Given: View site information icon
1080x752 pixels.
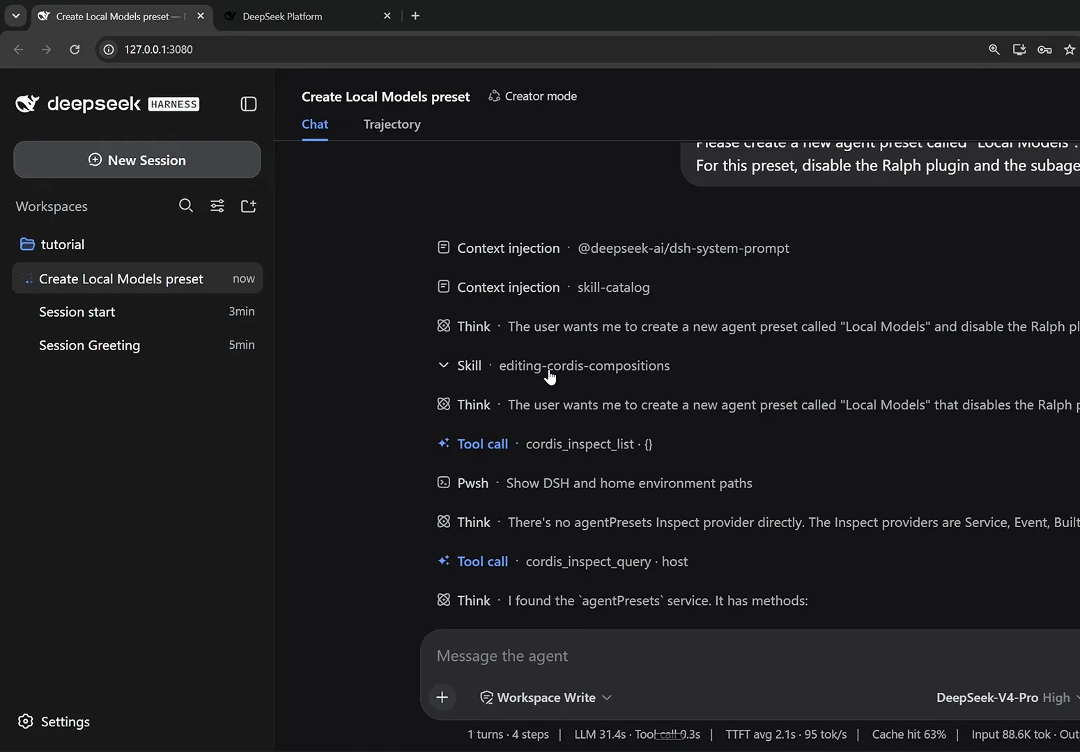Looking at the screenshot, I should [x=109, y=49].
